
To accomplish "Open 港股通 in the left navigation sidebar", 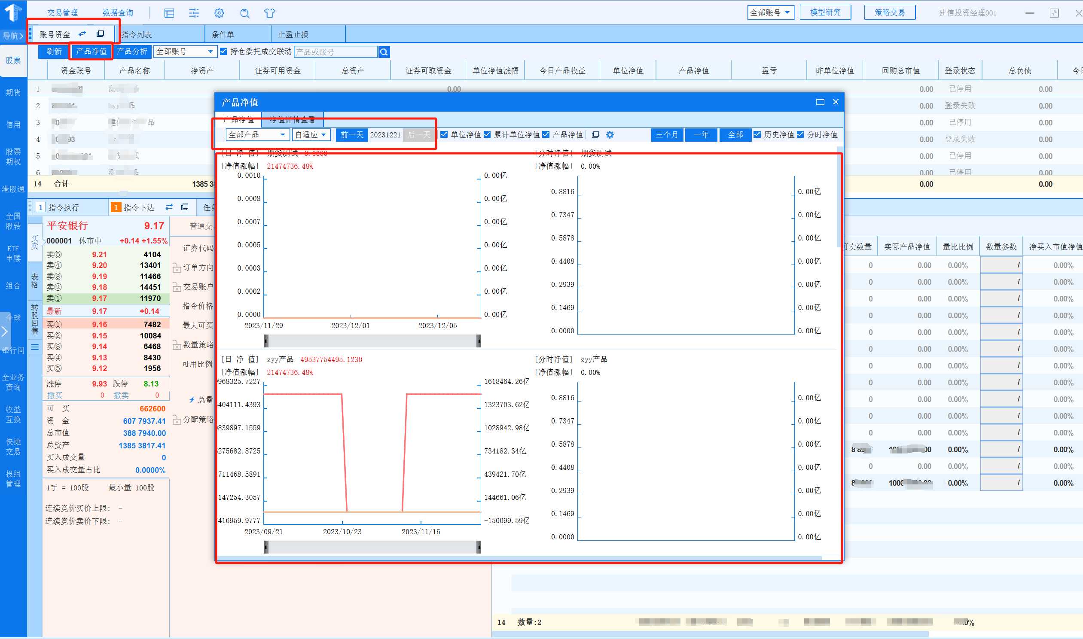I will pyautogui.click(x=13, y=189).
